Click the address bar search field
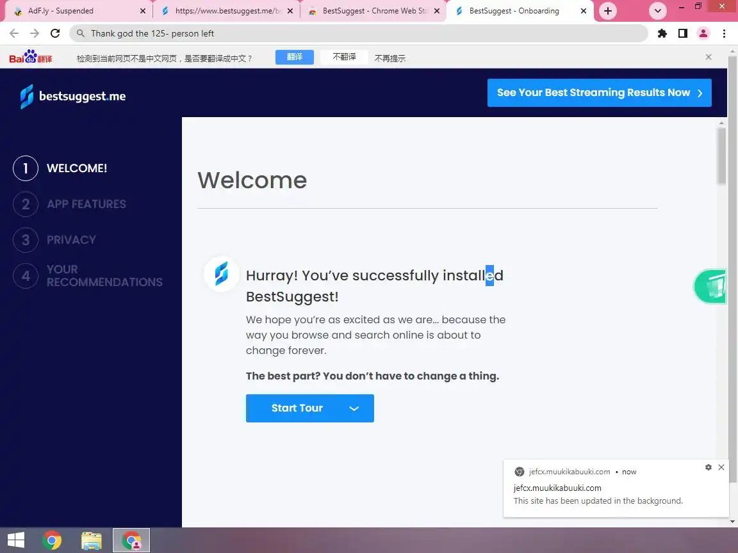This screenshot has height=553, width=738. pos(359,33)
